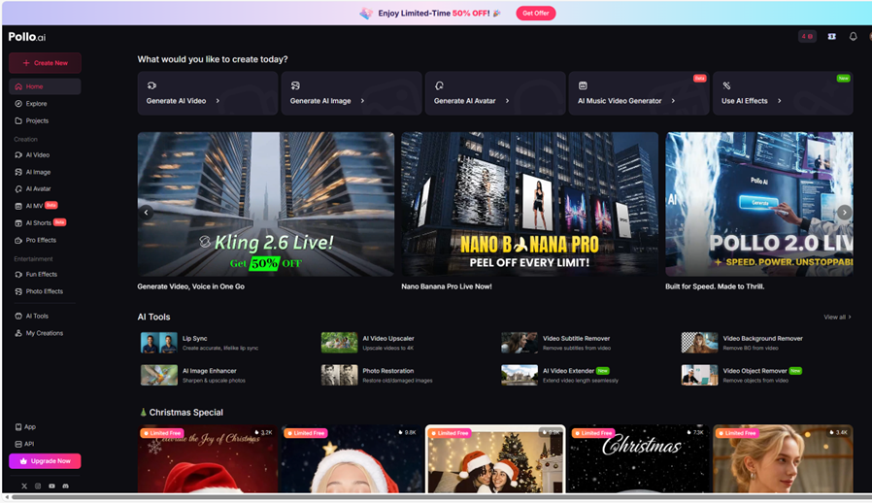Click the Get Offer button

tap(536, 13)
